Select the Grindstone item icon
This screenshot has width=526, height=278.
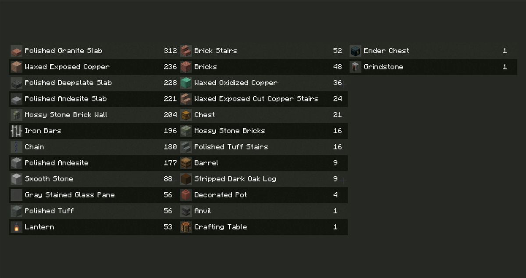(355, 67)
